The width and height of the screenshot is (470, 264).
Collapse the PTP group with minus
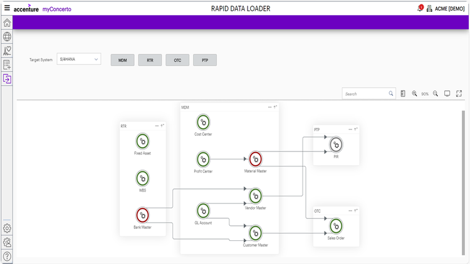point(350,129)
